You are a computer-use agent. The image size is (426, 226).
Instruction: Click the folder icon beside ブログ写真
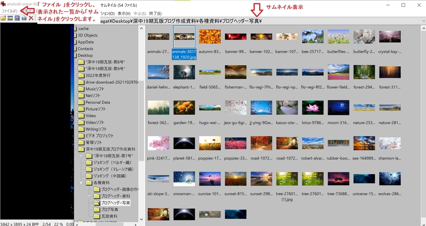(x=96, y=209)
